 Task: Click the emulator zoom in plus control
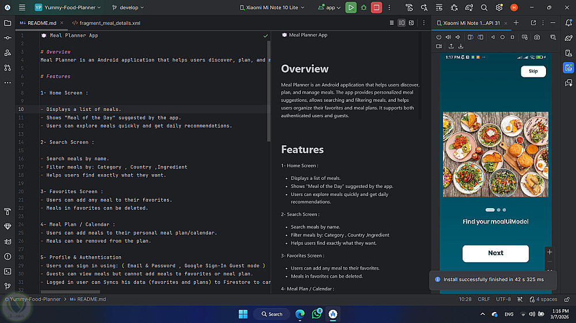coord(550,252)
